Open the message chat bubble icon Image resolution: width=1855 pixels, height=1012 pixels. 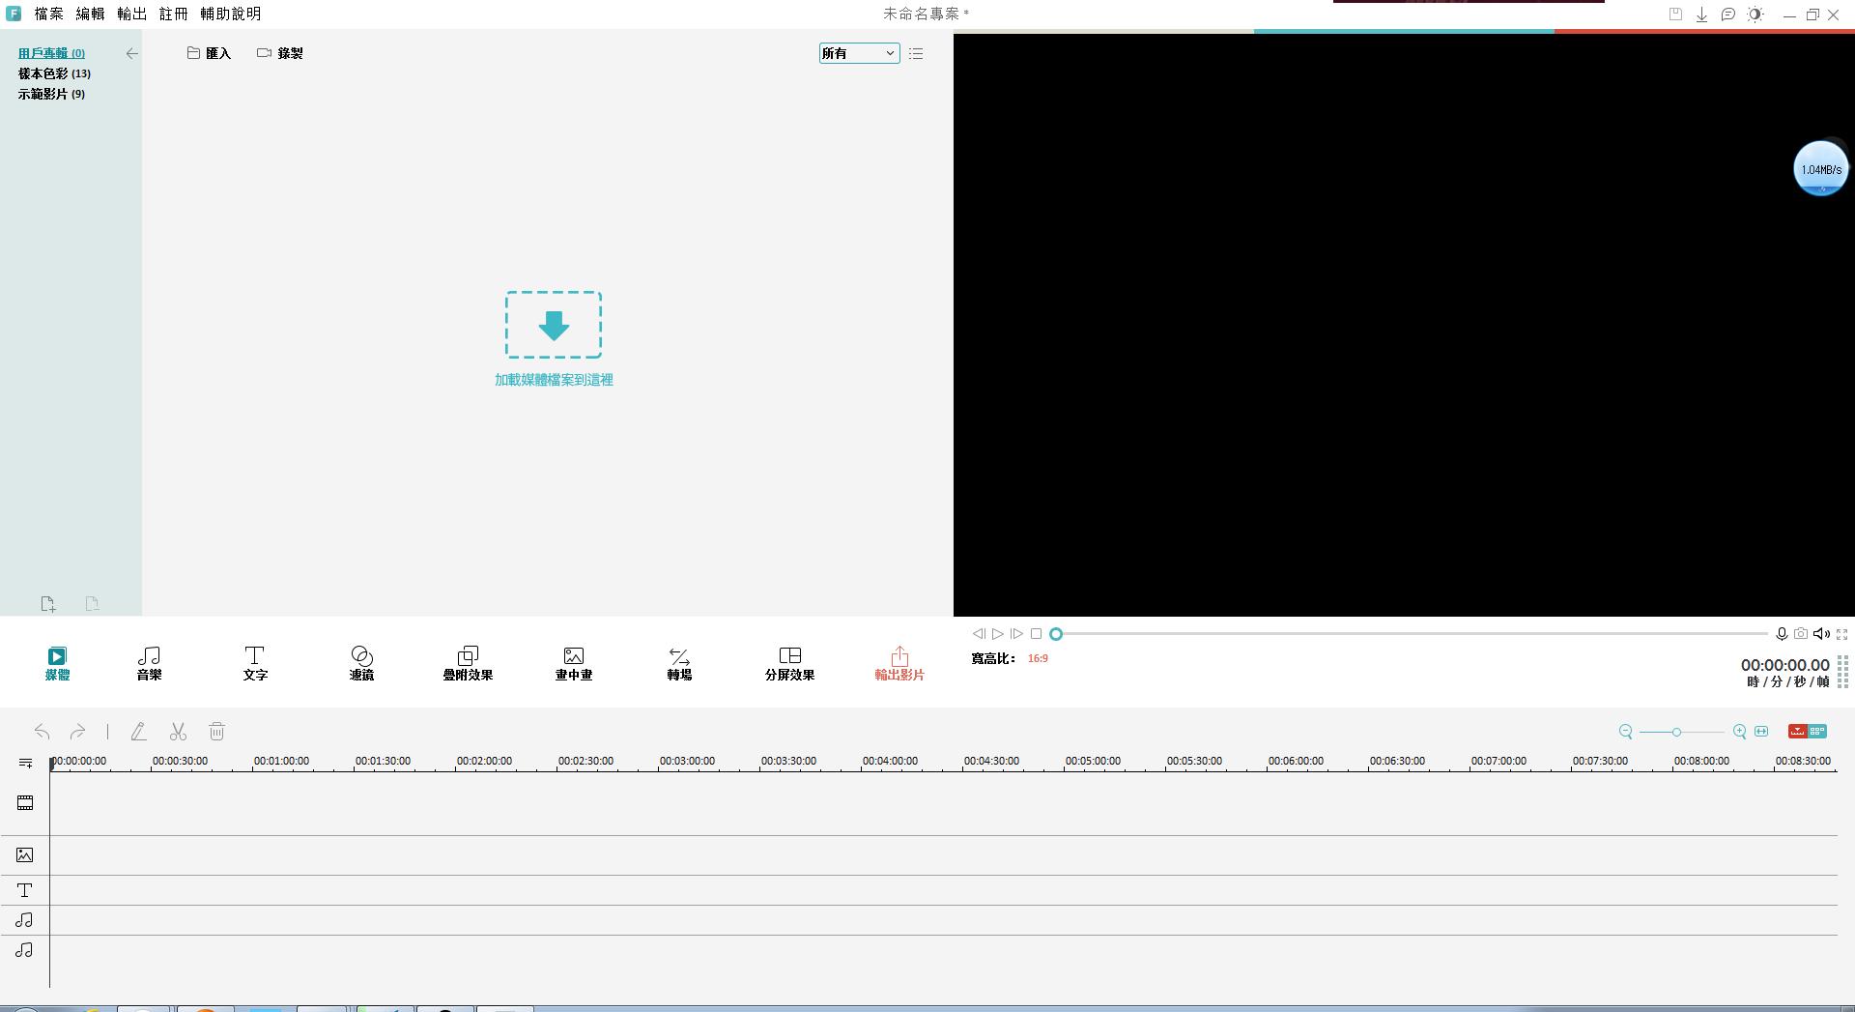(1727, 14)
